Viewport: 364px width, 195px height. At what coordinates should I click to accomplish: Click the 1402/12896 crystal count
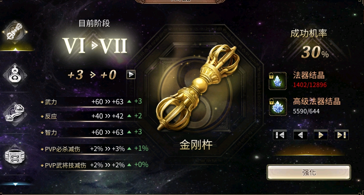(310, 85)
